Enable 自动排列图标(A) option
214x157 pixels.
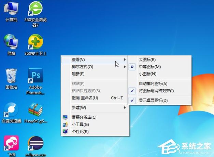[160, 83]
